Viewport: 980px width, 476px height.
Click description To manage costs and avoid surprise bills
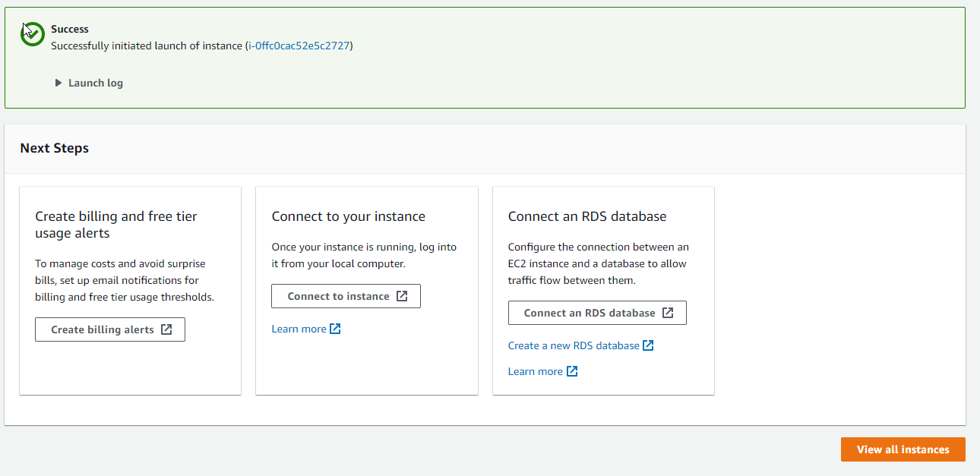tap(125, 280)
